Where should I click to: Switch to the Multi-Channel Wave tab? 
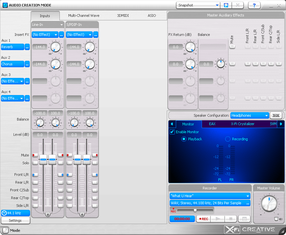[x=84, y=16]
